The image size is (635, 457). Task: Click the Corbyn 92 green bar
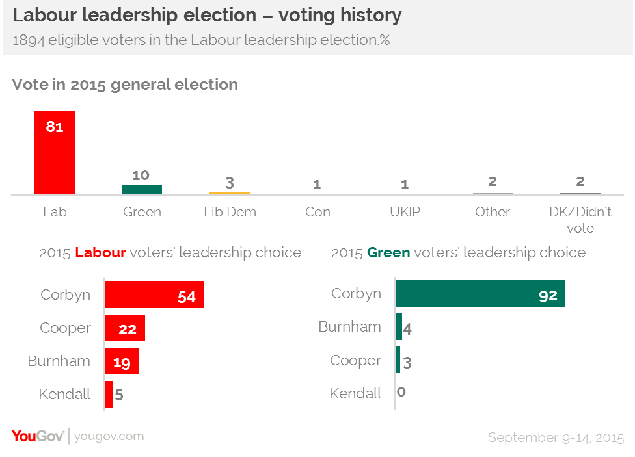(x=480, y=293)
